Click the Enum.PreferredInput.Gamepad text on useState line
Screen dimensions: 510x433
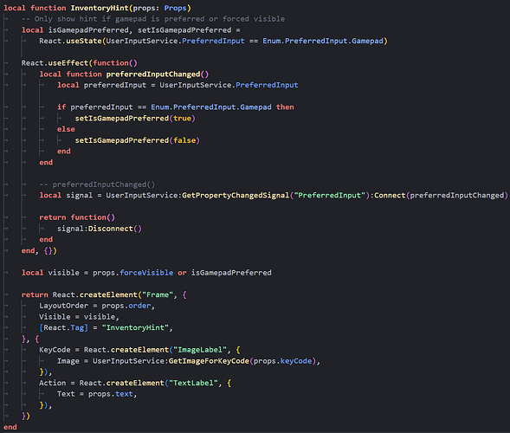pos(323,41)
